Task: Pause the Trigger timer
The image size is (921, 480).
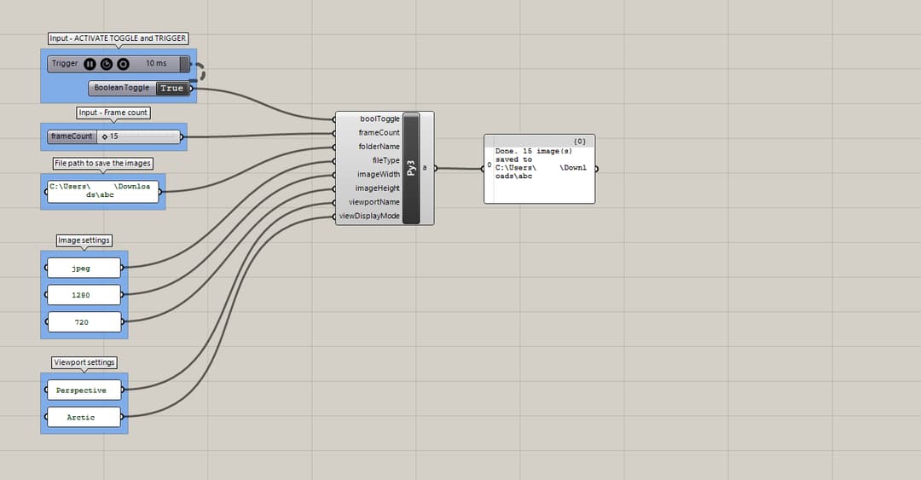Action: coord(90,63)
